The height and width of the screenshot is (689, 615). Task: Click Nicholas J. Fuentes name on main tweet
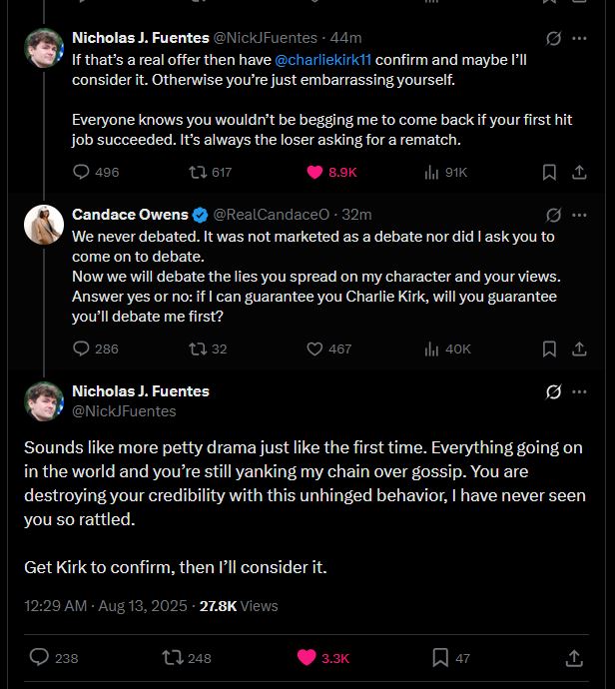pos(141,390)
